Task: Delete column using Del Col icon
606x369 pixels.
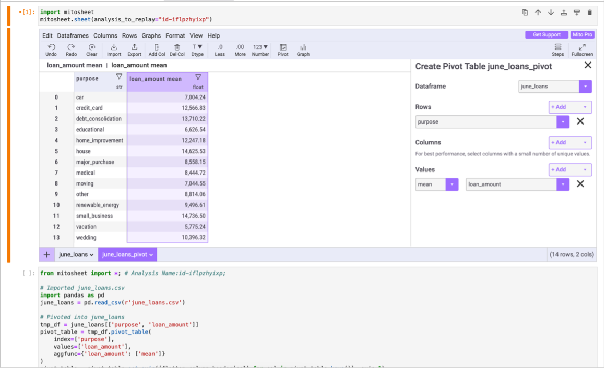Action: pos(177,50)
